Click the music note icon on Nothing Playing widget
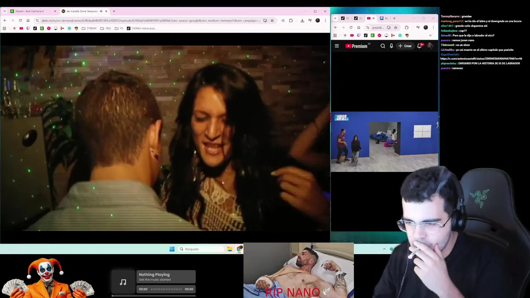The image size is (530, 298). [123, 282]
